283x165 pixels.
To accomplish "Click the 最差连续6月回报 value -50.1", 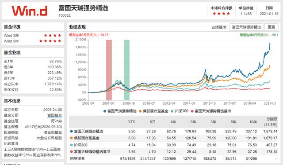I will [275, 35].
